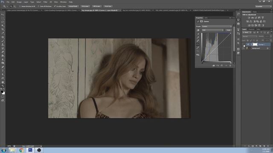The image size is (273, 153).
Task: Delete the Curves adjustment via trash icon
Action: (x=230, y=65)
